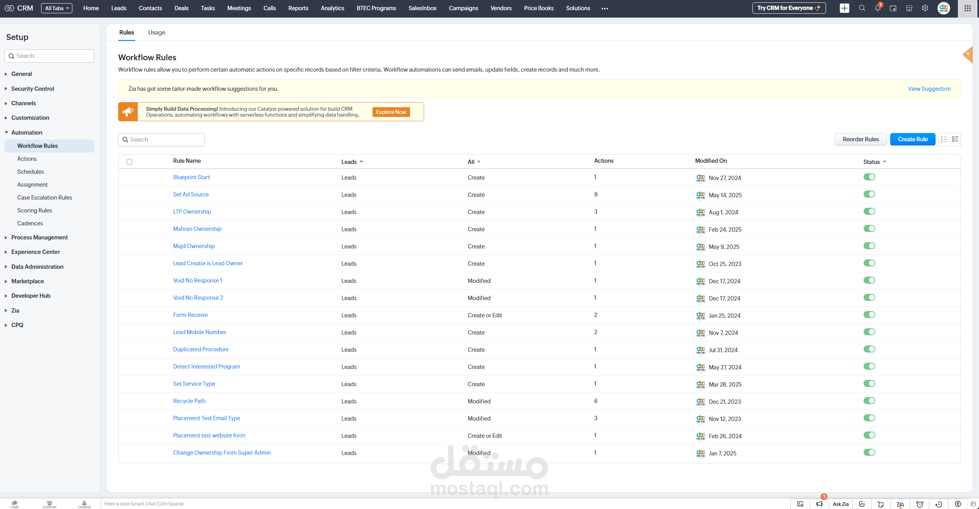Toggle status of Recycle Path rule
979x509 pixels.
(x=869, y=401)
